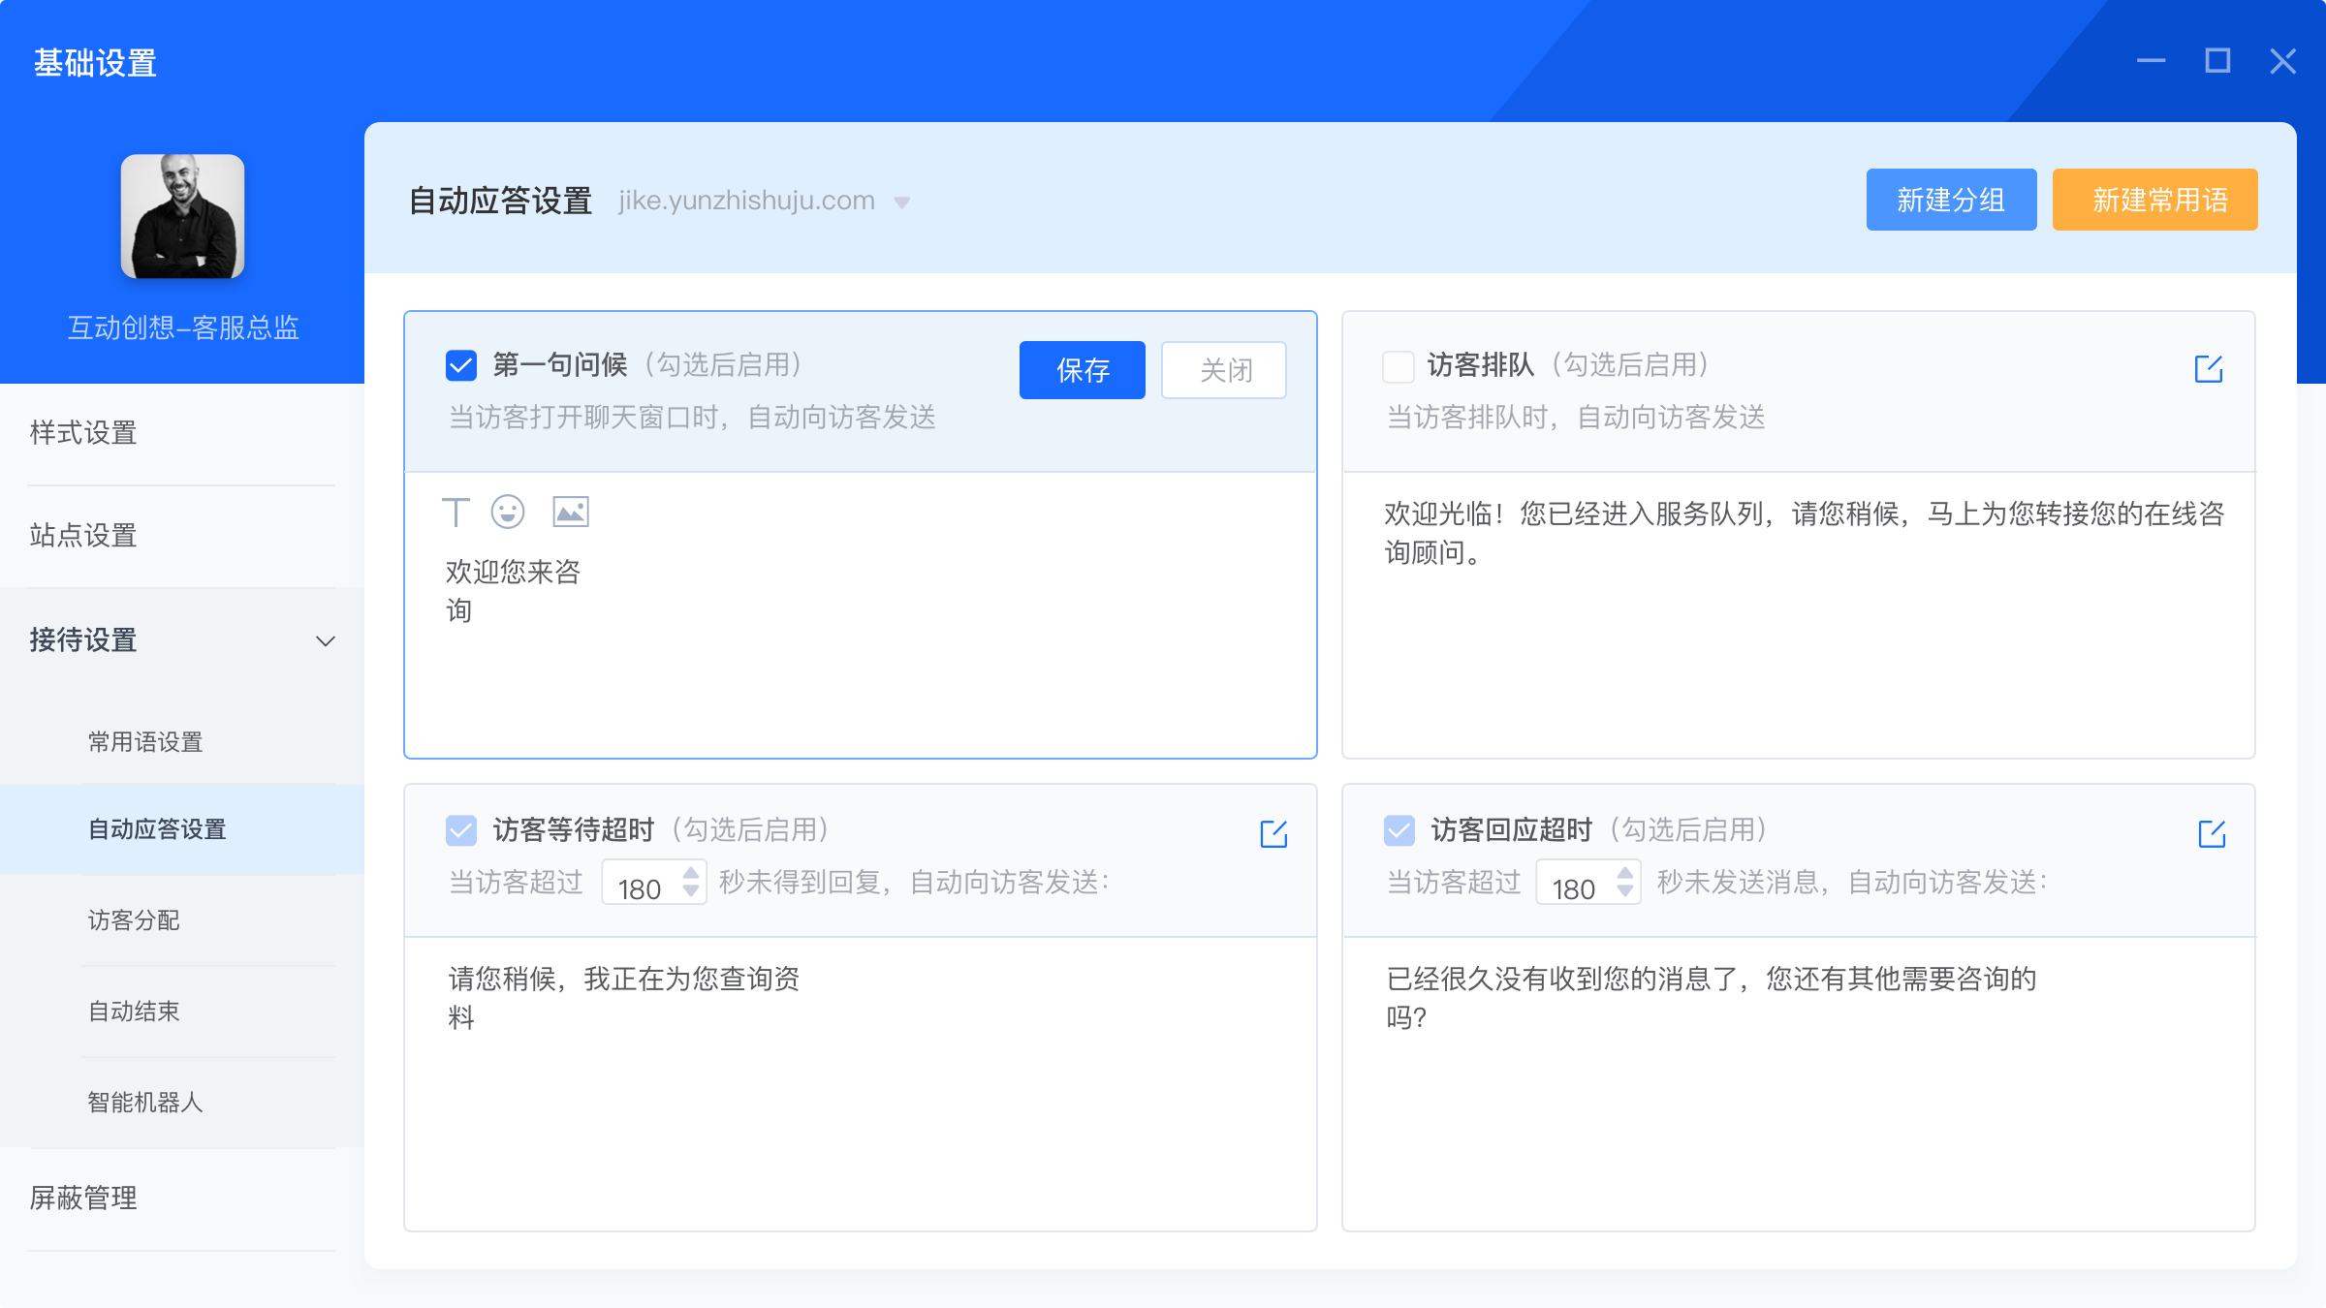Edit the 访客回应超时 card via edit icon

2212,833
